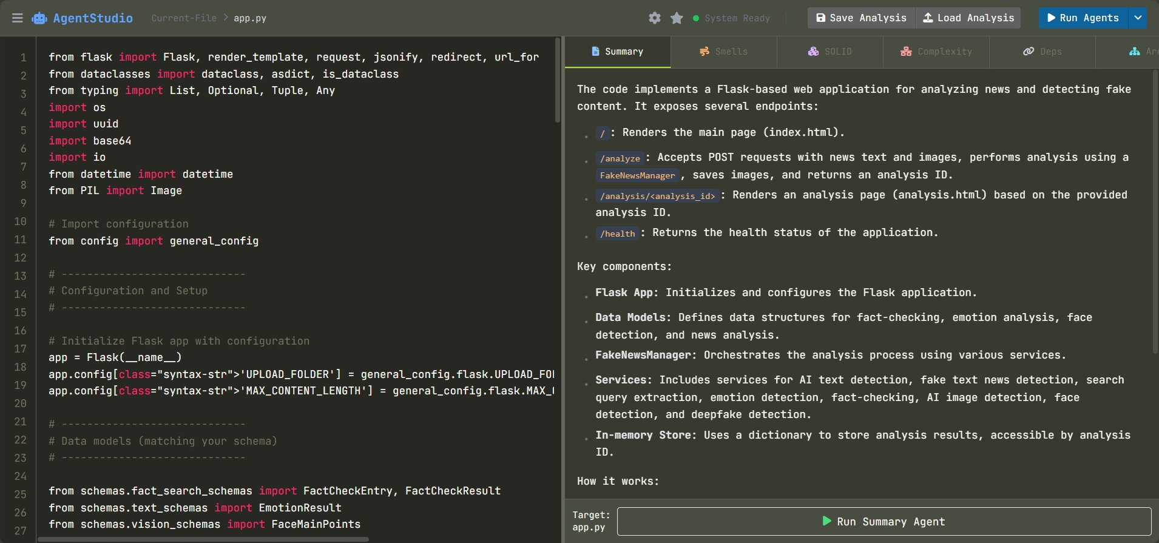1159x543 pixels.
Task: Click the "# Configuration and Setup" comment
Action: pos(128,291)
